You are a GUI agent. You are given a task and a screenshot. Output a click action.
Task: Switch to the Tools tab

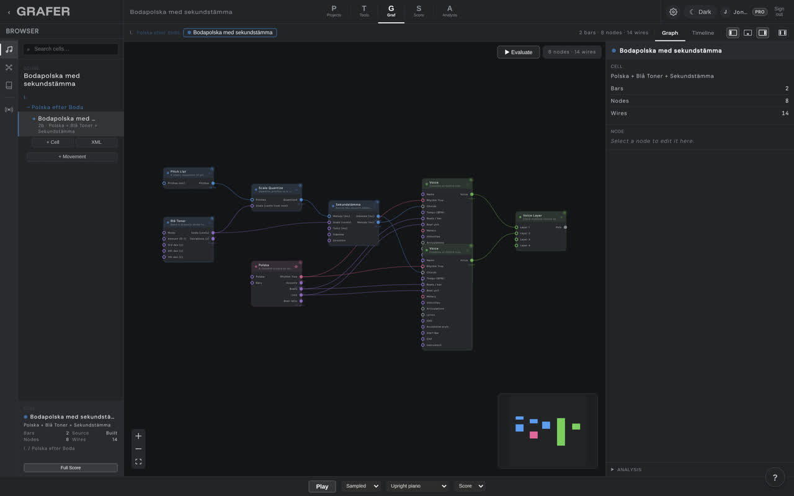[364, 11]
